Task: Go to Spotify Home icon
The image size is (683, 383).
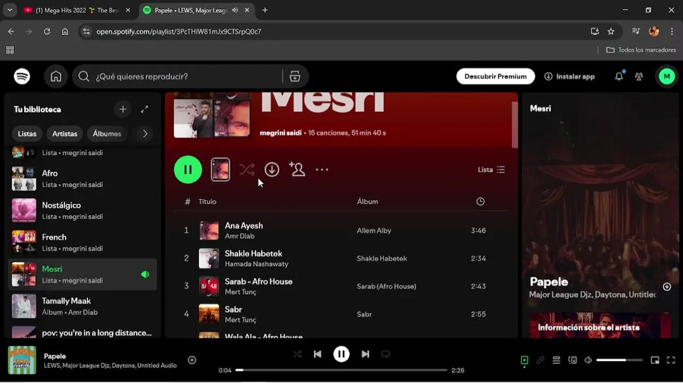Action: click(56, 77)
